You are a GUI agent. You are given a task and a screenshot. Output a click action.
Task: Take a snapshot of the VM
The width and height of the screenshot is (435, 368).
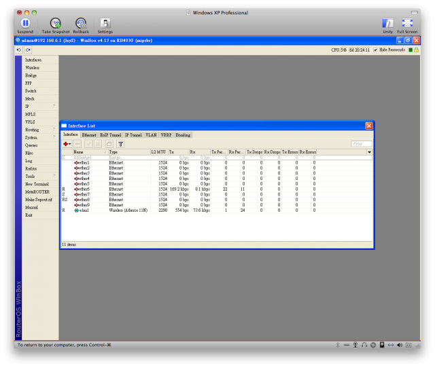pos(56,26)
